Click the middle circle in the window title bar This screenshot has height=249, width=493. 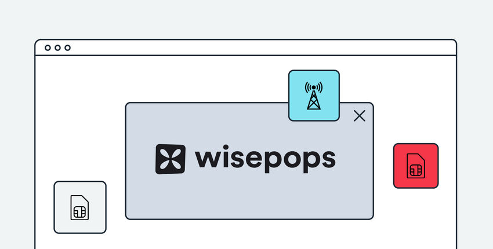pyautogui.click(x=57, y=47)
